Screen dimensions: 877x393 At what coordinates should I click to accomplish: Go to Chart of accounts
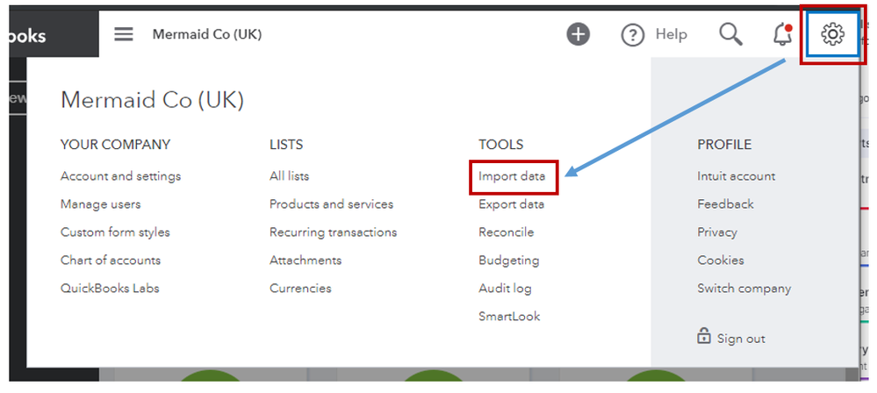[x=111, y=260]
